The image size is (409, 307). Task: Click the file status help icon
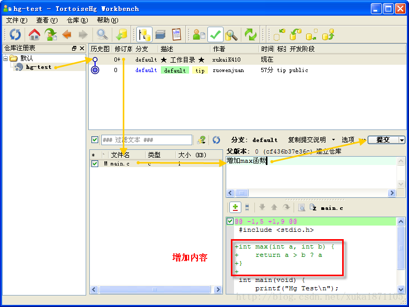[x=202, y=140]
